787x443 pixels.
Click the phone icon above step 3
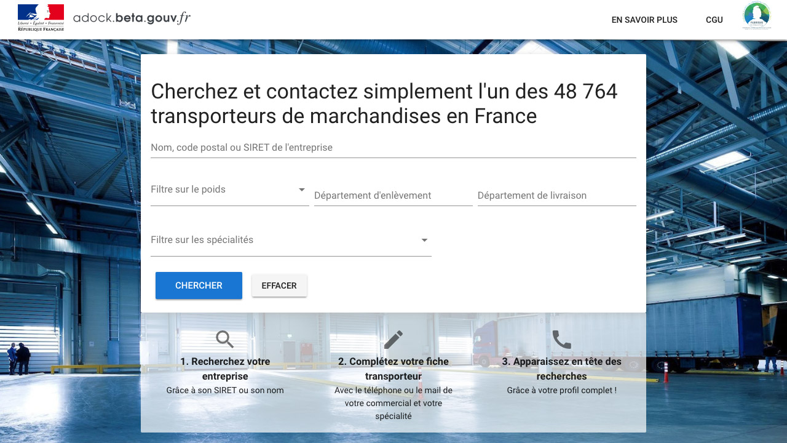pyautogui.click(x=561, y=339)
